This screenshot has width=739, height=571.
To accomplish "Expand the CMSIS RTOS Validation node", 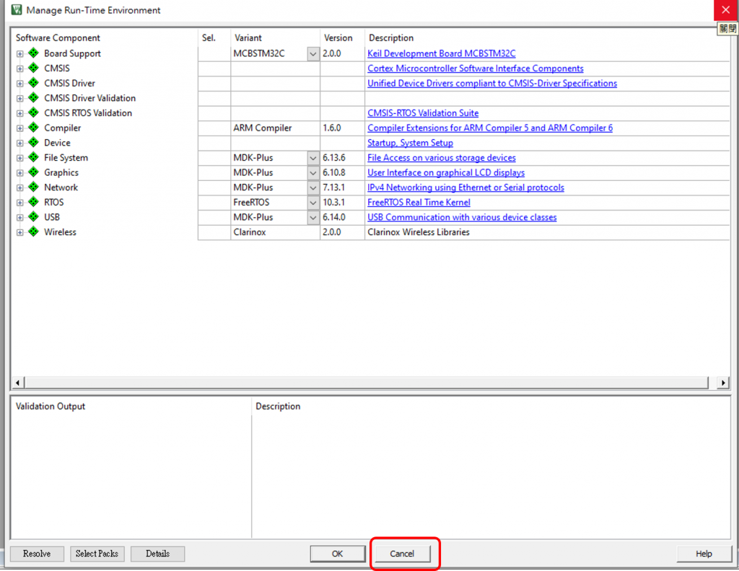I will click(x=19, y=113).
